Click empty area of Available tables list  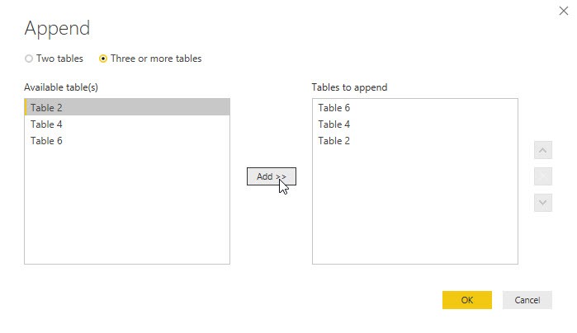pos(127,206)
